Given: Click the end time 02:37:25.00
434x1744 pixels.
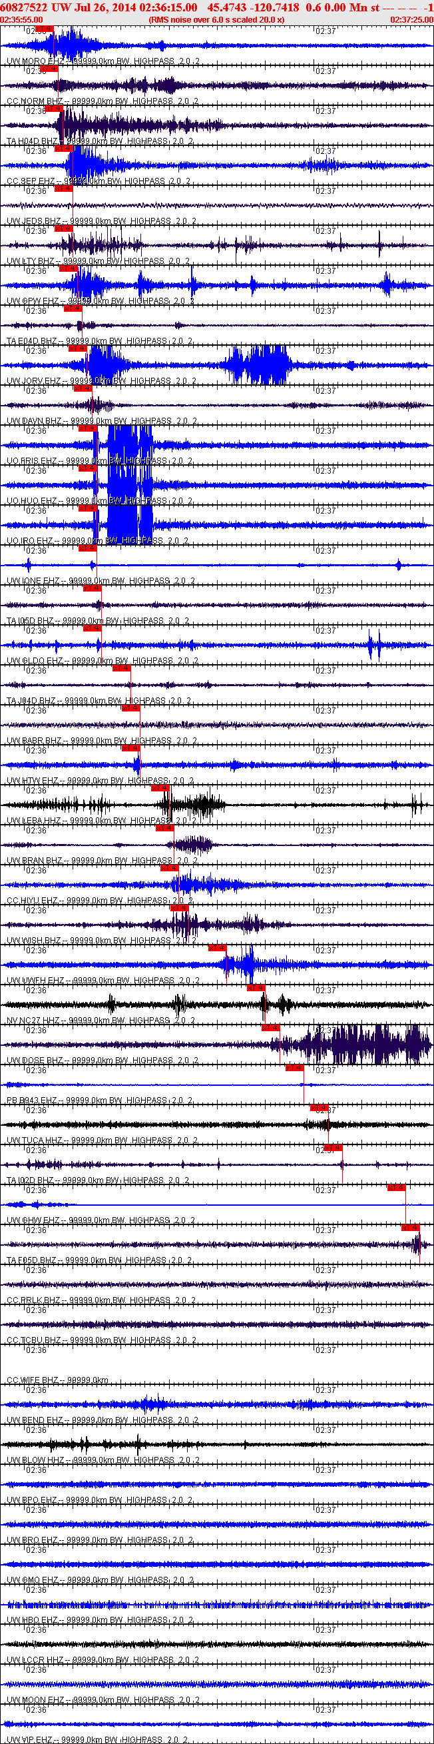Looking at the screenshot, I should tap(411, 19).
